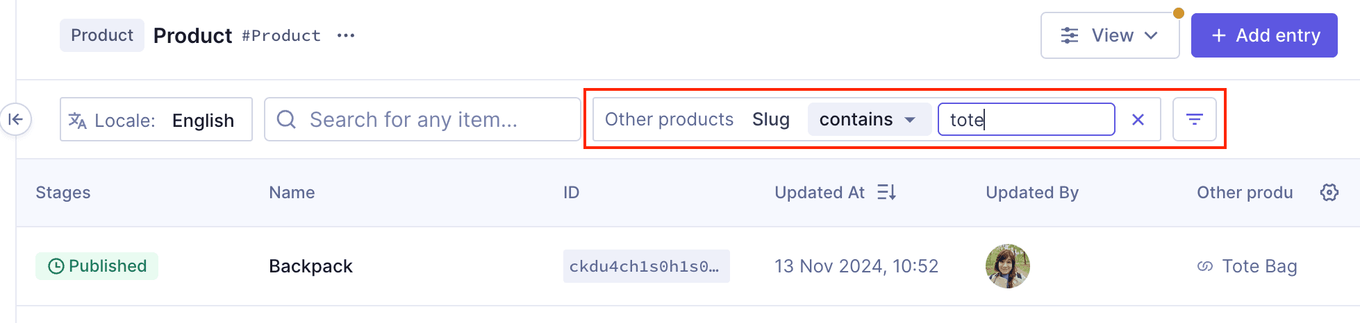1360x323 pixels.
Task: Open the three-dots menu beside #Product
Action: [345, 35]
